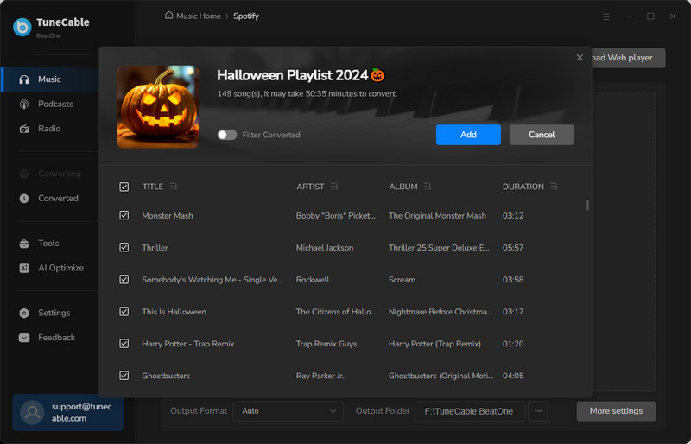Uncheck the Monster Mash checkbox
Image resolution: width=691 pixels, height=444 pixels.
tap(124, 216)
